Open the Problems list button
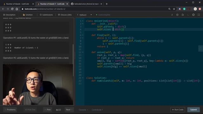203x114 pixels. (10, 110)
